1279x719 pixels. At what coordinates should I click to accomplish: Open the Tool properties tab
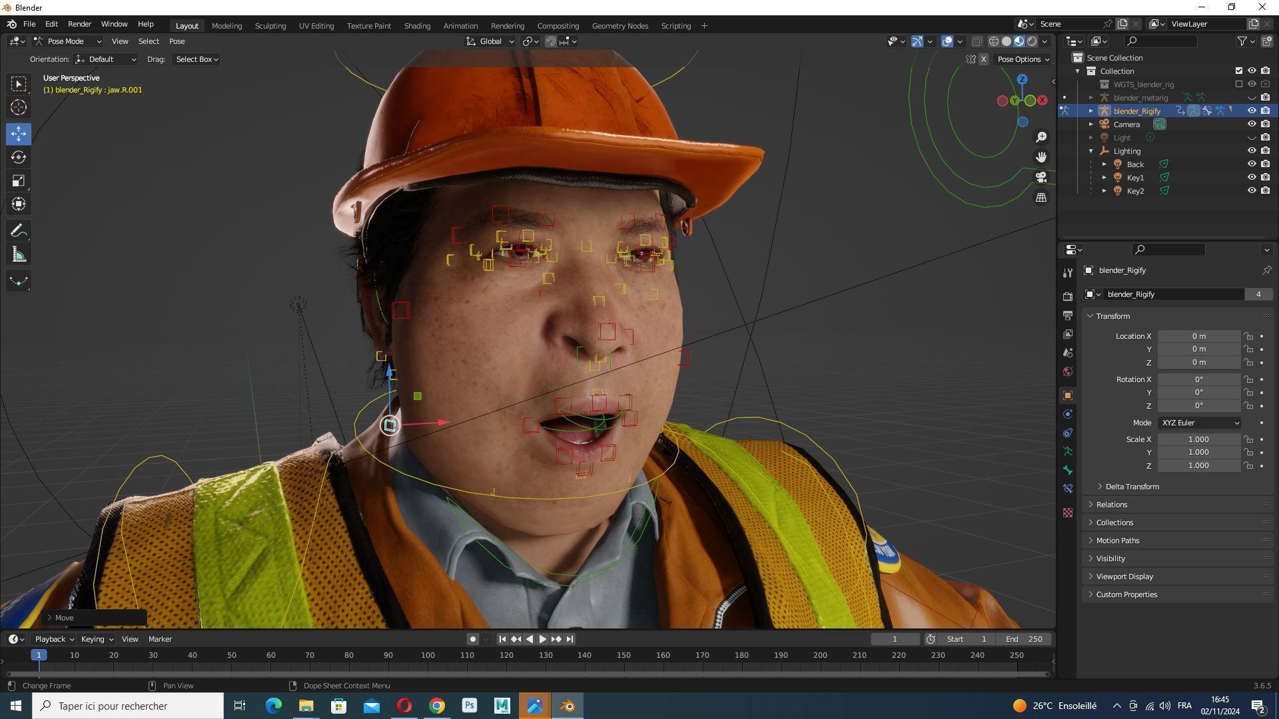click(x=1068, y=273)
